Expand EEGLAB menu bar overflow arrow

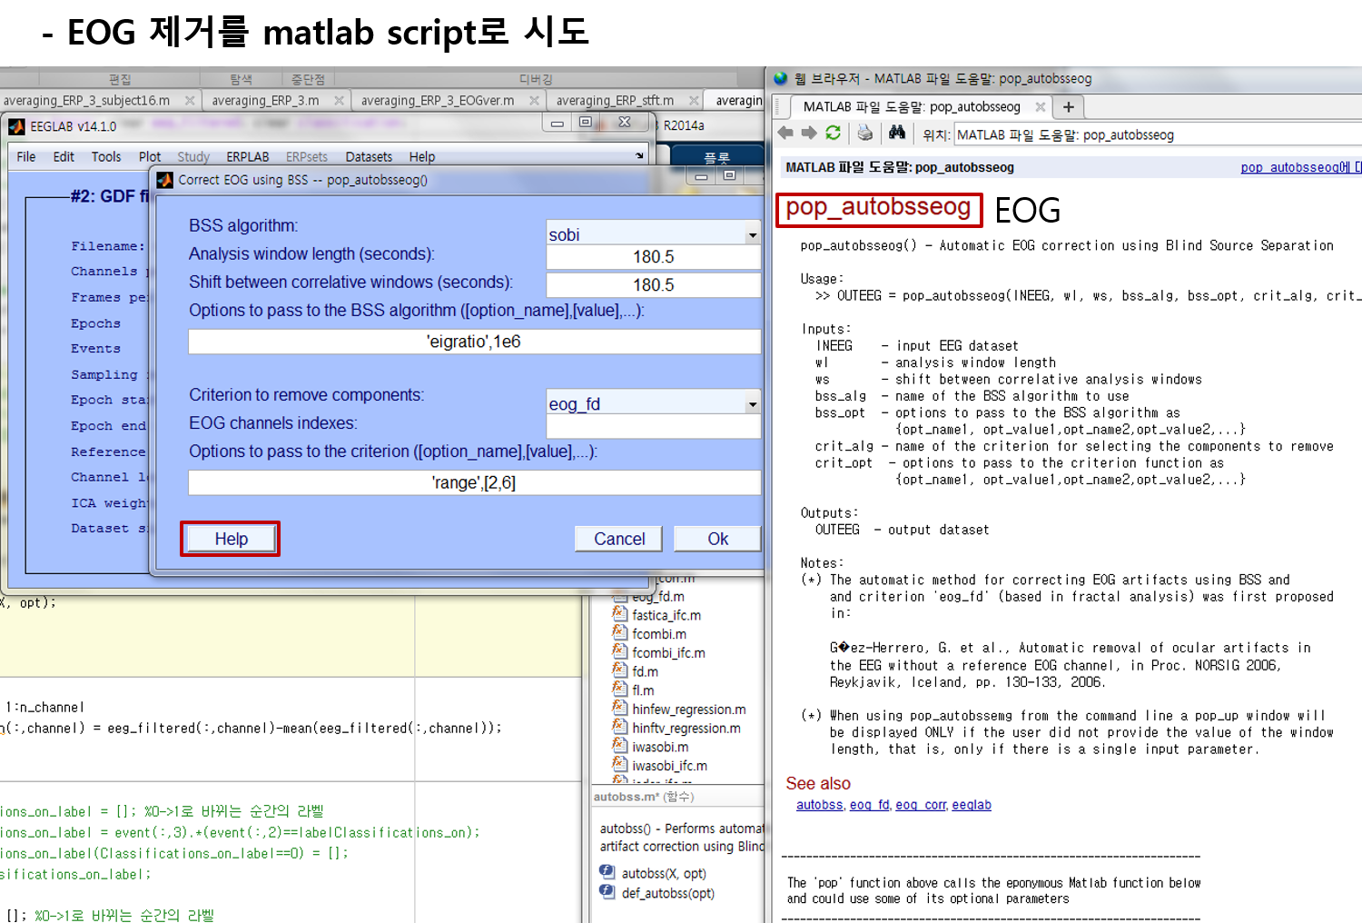639,156
